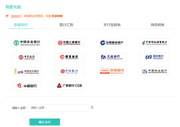Select China Merchants Bank 招商银行
Image resolution: width=180 pixels, height=127 pixels.
tap(69, 57)
